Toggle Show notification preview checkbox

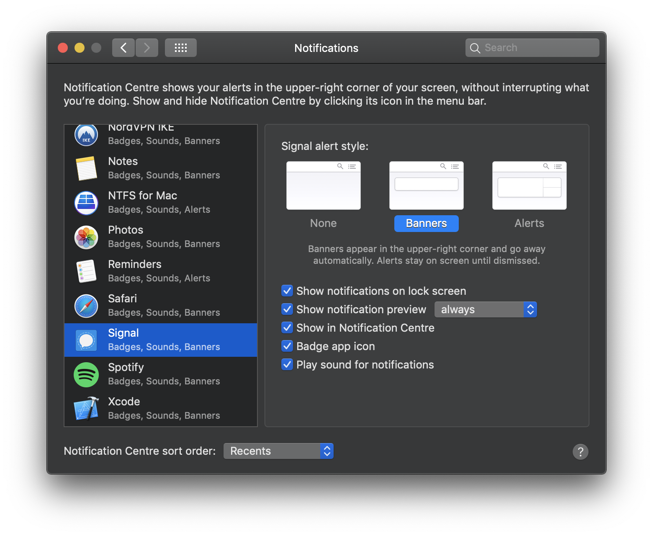(x=287, y=309)
